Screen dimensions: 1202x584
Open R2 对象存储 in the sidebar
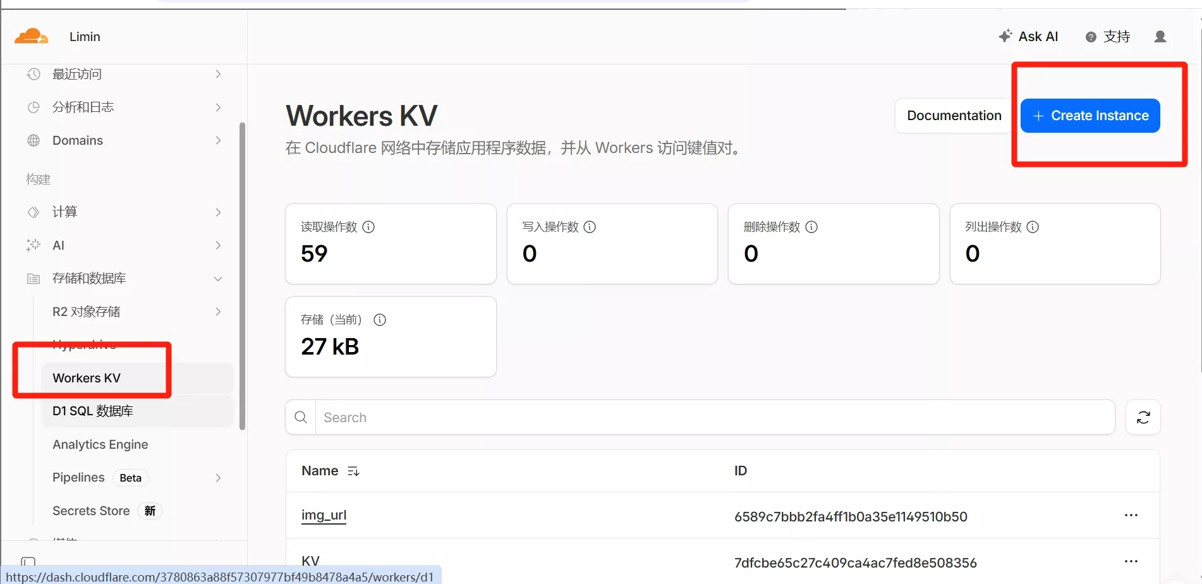click(x=87, y=312)
